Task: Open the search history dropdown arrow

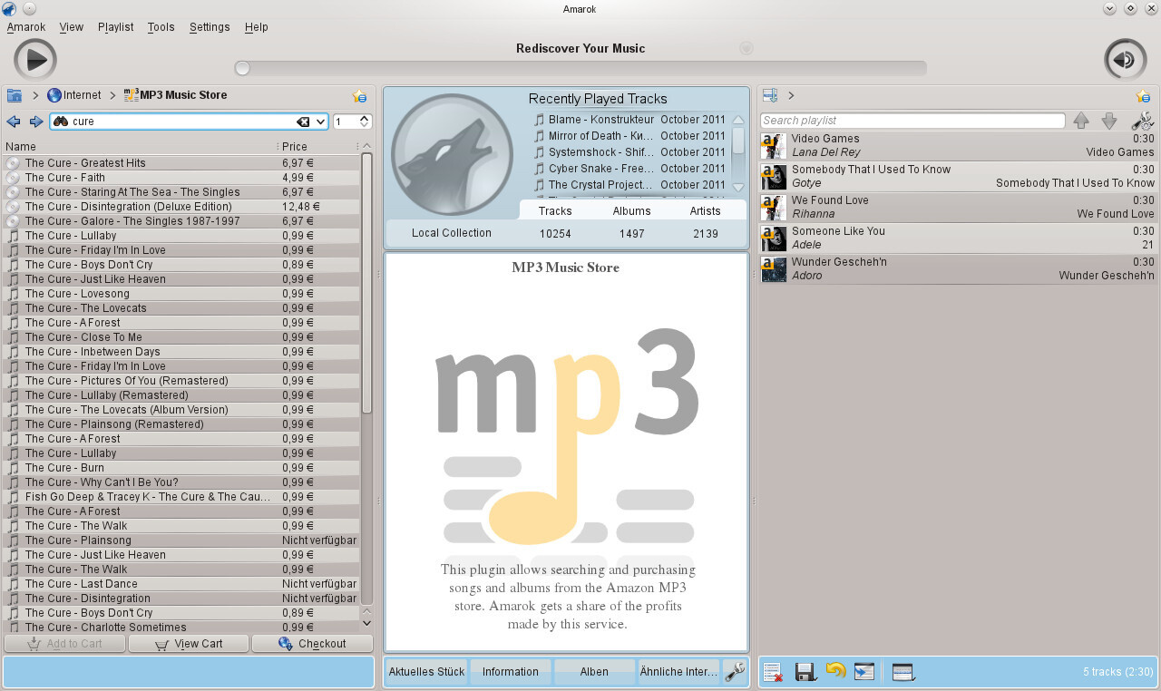Action: [x=319, y=122]
